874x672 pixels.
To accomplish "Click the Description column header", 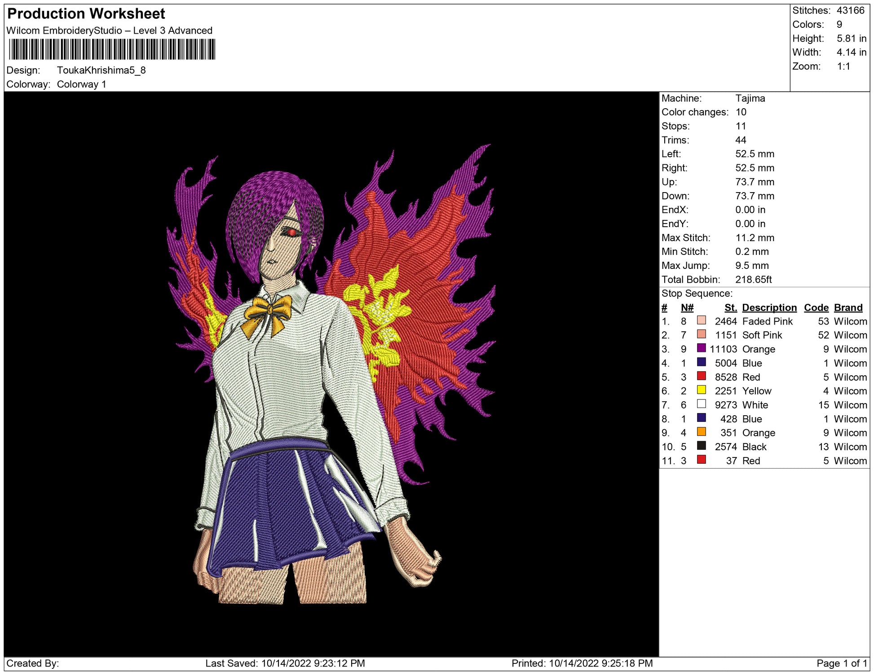I will coord(769,307).
